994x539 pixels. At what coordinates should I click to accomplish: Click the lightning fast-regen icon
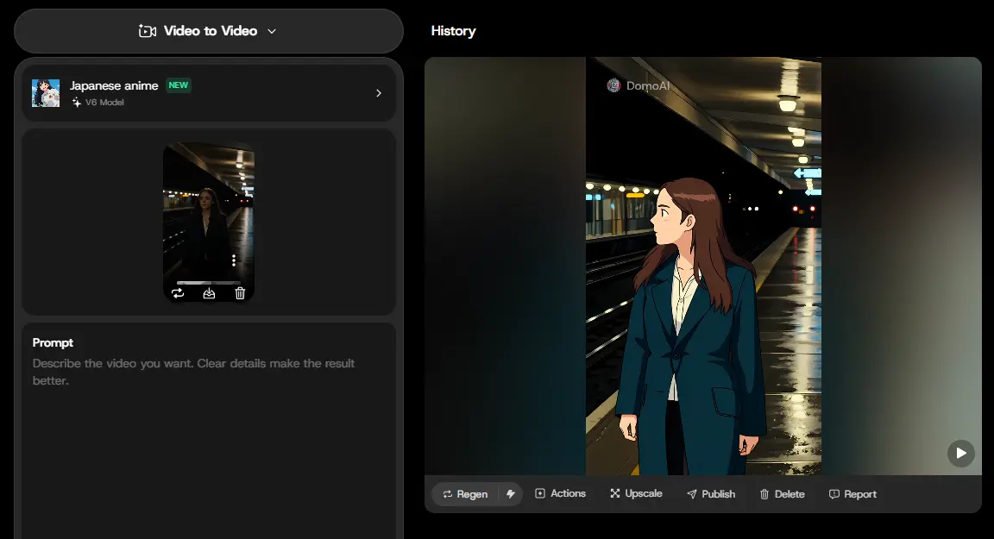pyautogui.click(x=510, y=494)
